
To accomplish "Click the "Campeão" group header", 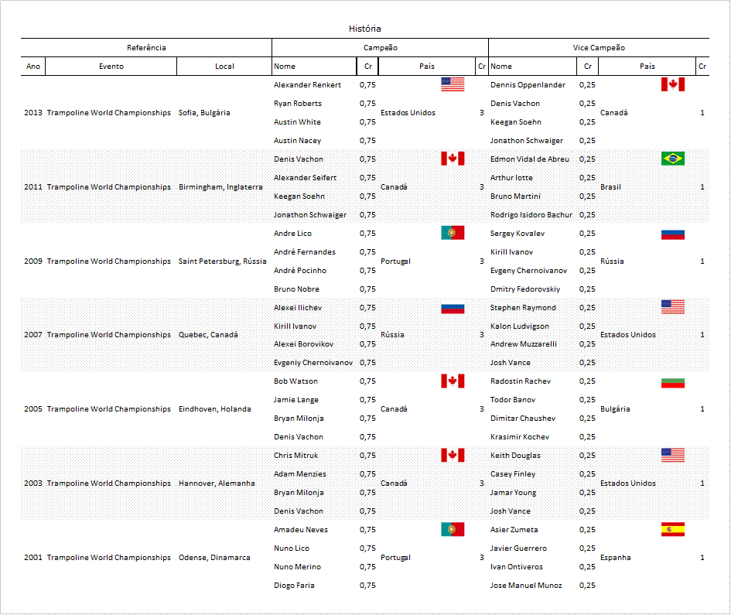I will point(381,47).
